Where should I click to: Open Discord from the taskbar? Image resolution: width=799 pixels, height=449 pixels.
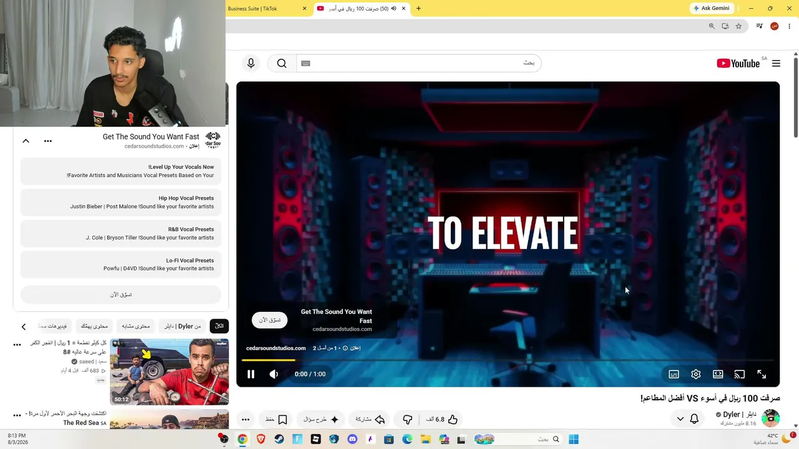352,439
